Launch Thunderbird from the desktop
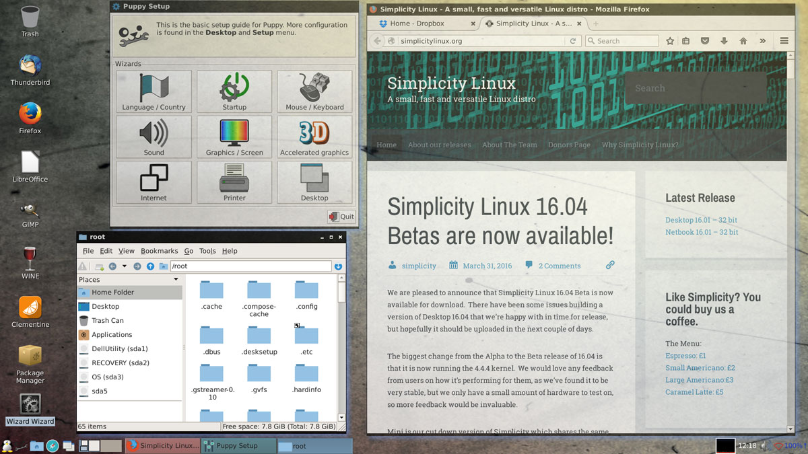Image resolution: width=808 pixels, height=454 pixels. coord(30,70)
